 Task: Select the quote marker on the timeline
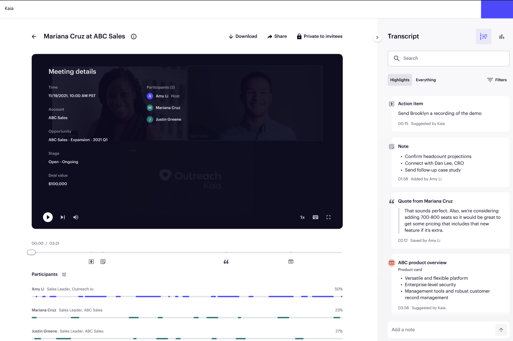226,261
